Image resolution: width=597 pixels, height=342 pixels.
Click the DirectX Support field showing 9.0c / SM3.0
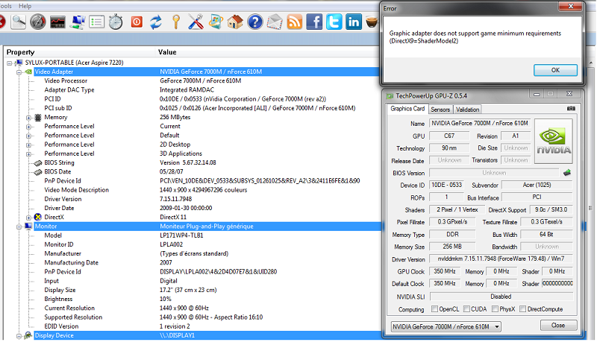551,210
